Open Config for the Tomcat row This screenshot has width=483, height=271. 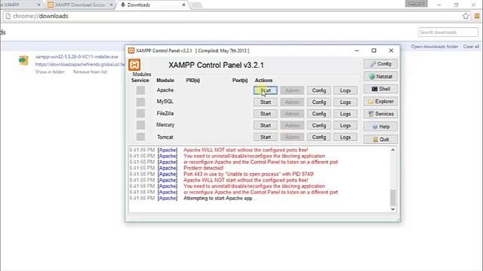pos(318,137)
